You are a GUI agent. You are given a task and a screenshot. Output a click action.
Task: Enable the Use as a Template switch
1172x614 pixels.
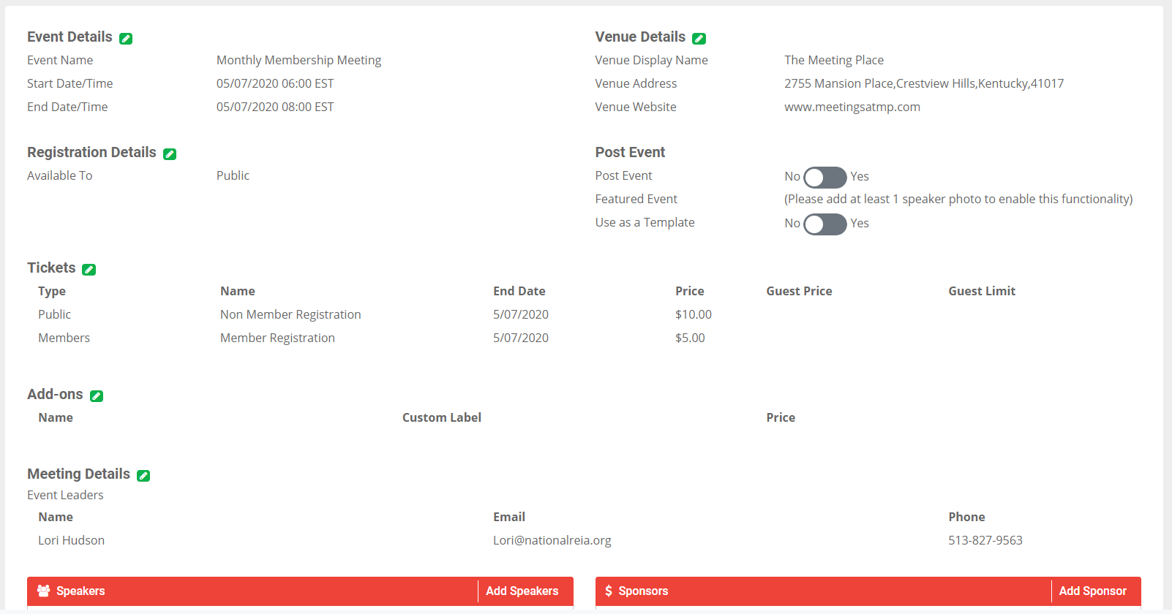pos(824,224)
